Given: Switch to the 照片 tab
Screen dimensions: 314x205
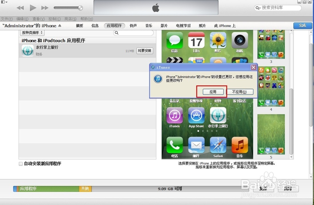Looking at the screenshot, I should [202, 26].
